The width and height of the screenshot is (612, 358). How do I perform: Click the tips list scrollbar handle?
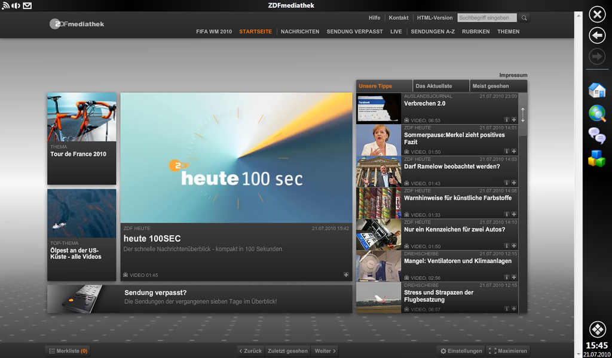(523, 115)
